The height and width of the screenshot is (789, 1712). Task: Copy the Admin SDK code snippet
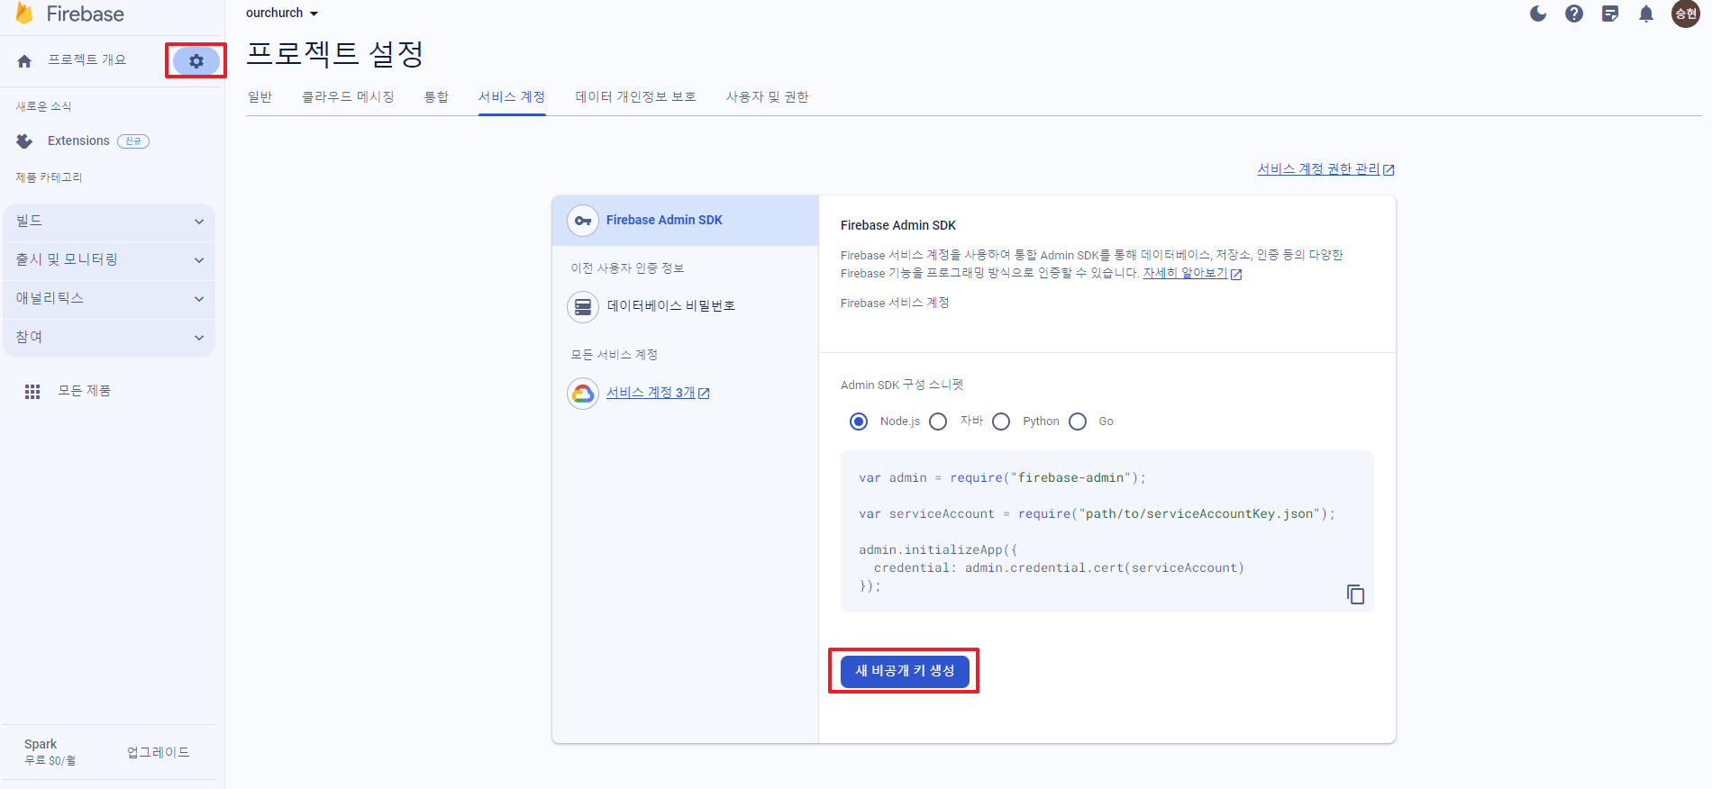pyautogui.click(x=1355, y=594)
